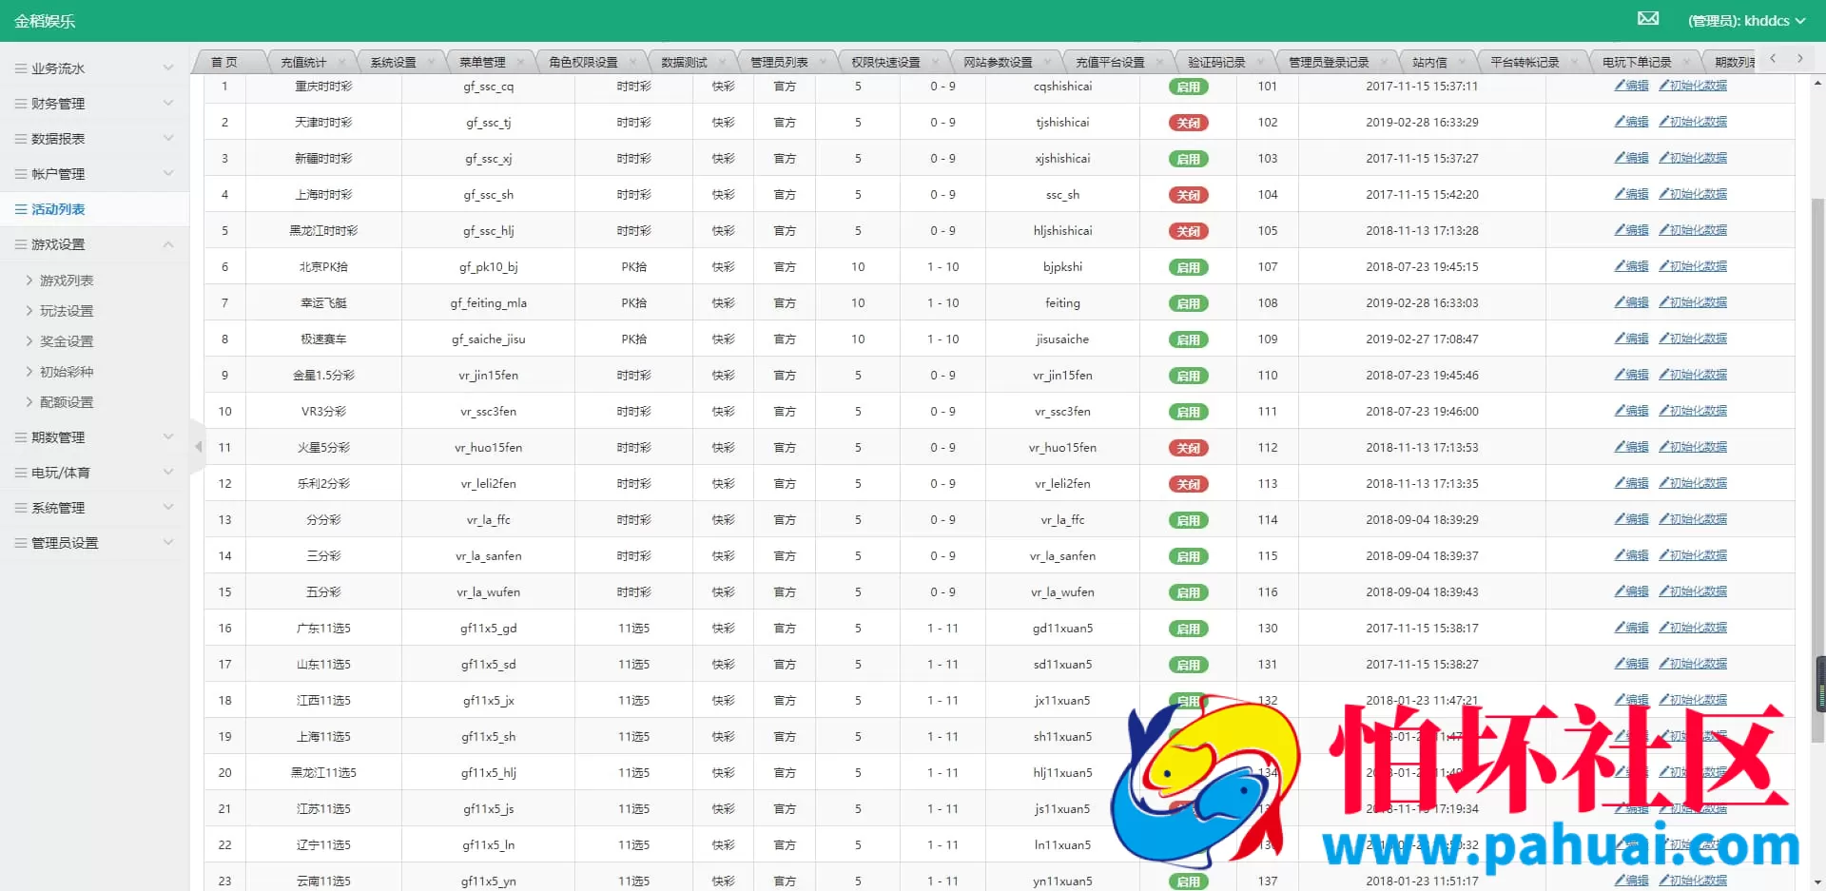The width and height of the screenshot is (1826, 891).
Task: Toggle 启用 status for 重庆时时彩 row
Action: click(1188, 87)
